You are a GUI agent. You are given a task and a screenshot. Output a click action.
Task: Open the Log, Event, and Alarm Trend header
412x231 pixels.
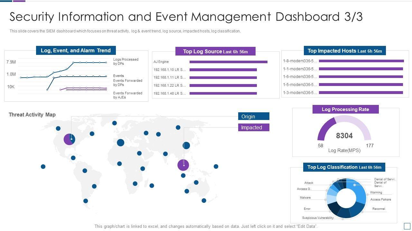(76, 50)
